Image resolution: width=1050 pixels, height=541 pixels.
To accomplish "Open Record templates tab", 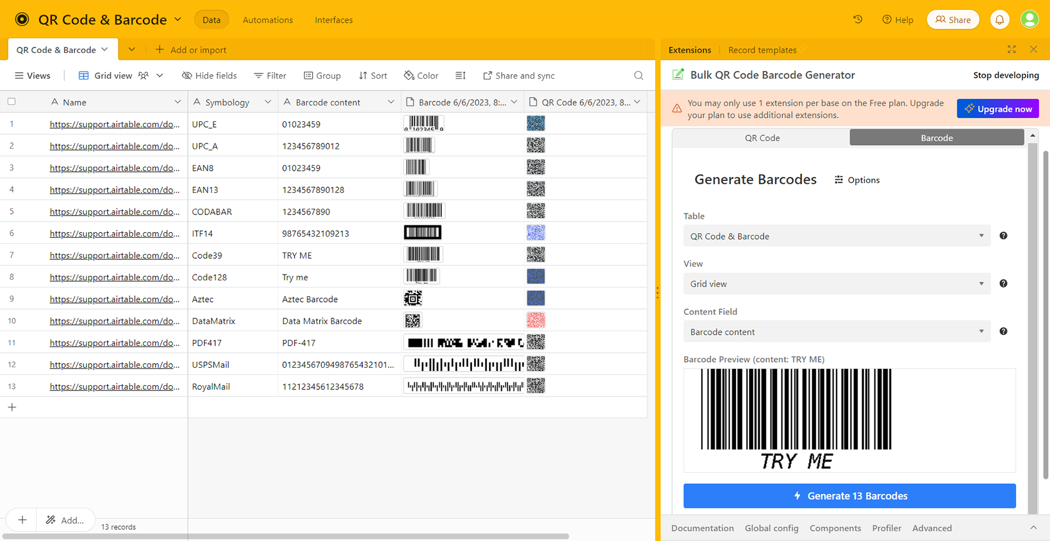I will pos(762,50).
